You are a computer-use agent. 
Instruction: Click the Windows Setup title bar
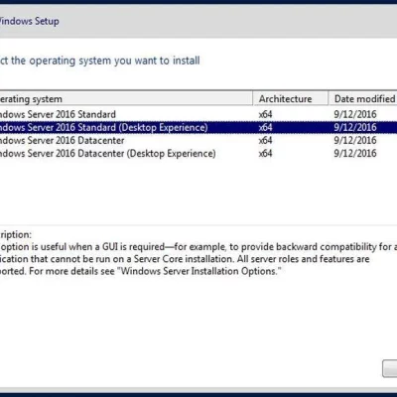tap(198, 21)
